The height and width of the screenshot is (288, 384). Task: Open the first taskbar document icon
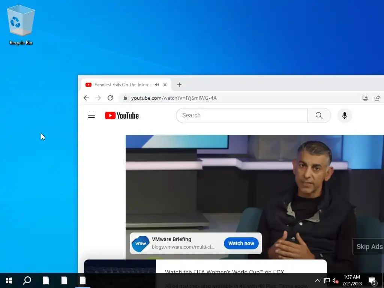[46, 280]
